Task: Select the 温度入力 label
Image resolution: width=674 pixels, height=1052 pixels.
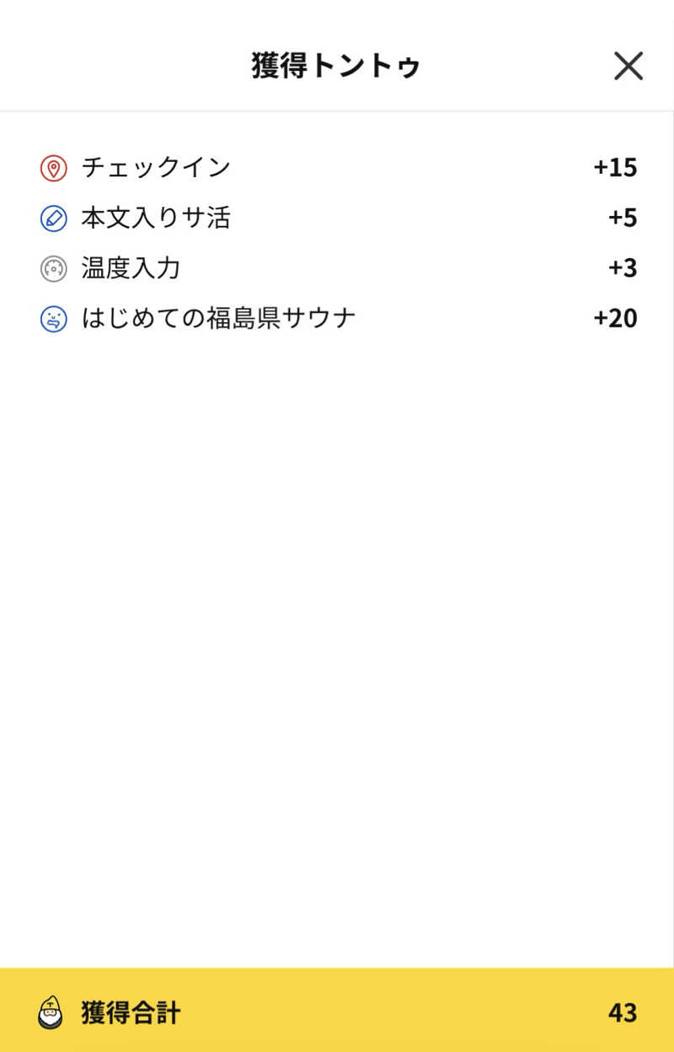Action: pyautogui.click(x=131, y=268)
